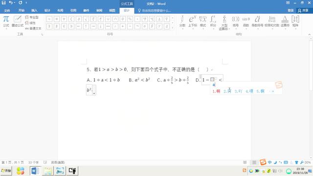
Task: Click the Redo icon in quick access
Action: 21,3
